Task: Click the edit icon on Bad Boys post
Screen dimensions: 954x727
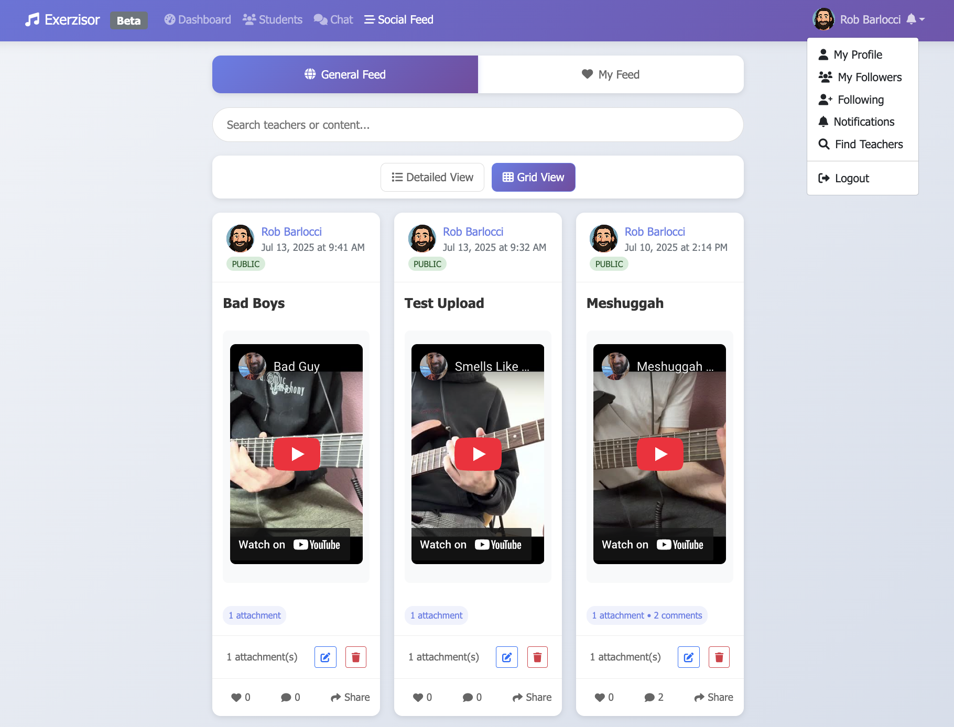Action: 325,657
